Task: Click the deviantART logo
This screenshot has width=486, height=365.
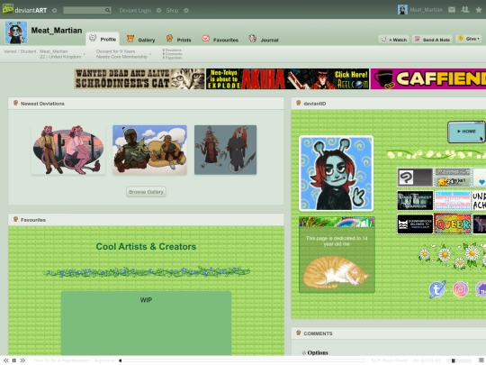Action: [x=25, y=10]
